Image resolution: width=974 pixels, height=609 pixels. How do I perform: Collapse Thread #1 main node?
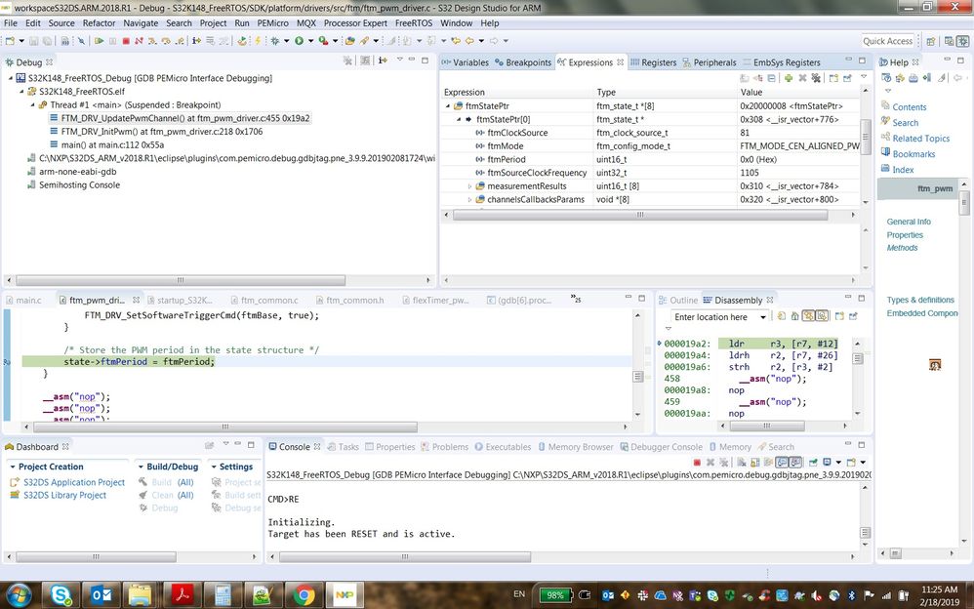(x=33, y=105)
